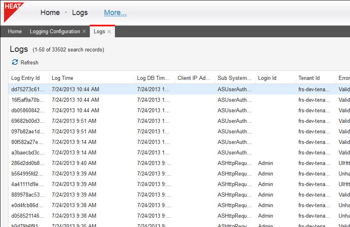The image size is (350, 227).
Task: Click Logs in the top navigation
Action: 80,13
